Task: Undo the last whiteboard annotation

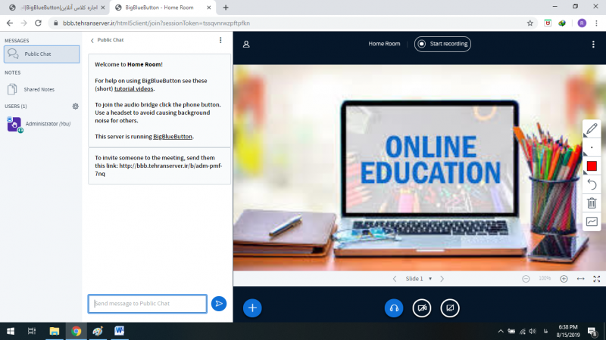Action: [x=592, y=184]
